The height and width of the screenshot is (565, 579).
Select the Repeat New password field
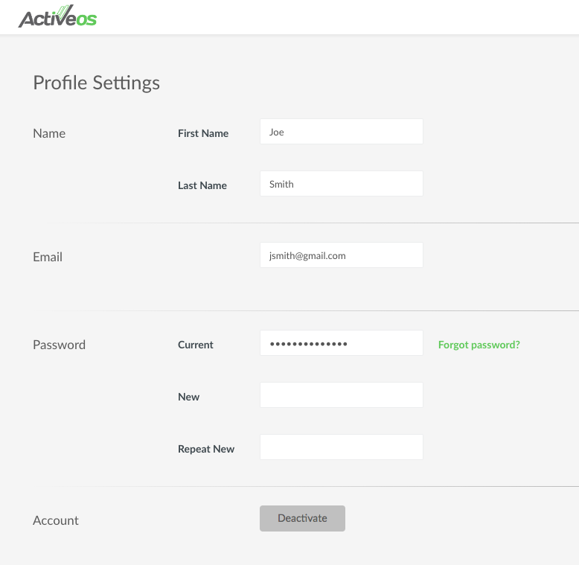[341, 447]
